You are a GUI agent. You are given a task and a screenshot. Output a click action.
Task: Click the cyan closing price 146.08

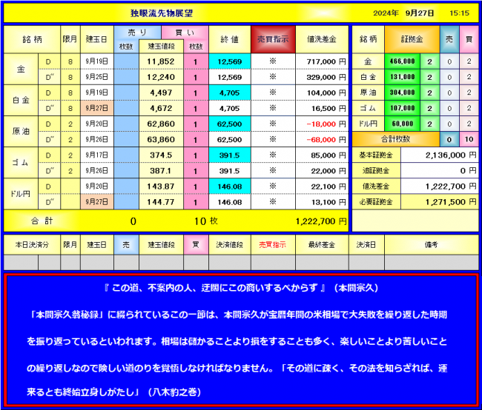pos(230,186)
